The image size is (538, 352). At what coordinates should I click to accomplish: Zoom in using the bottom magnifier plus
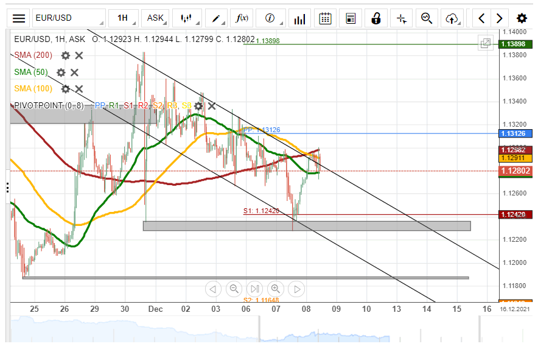point(276,289)
